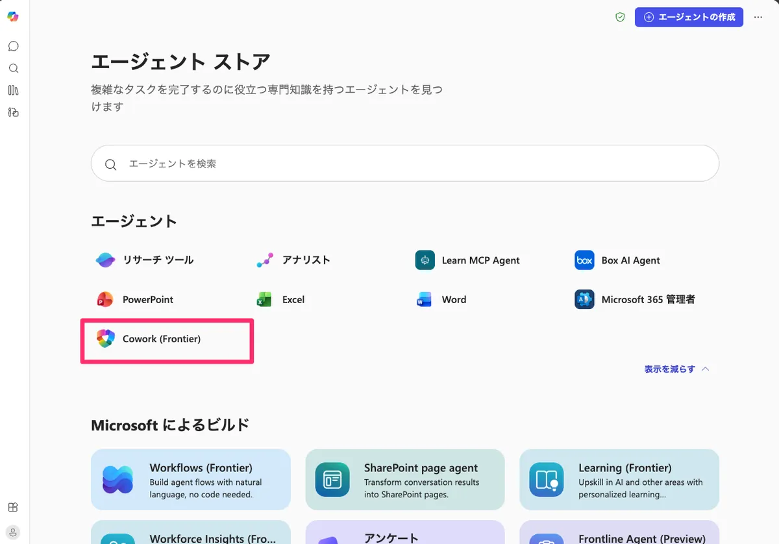The width and height of the screenshot is (779, 544).
Task: Open the more options ellipsis menu
Action: coord(758,18)
